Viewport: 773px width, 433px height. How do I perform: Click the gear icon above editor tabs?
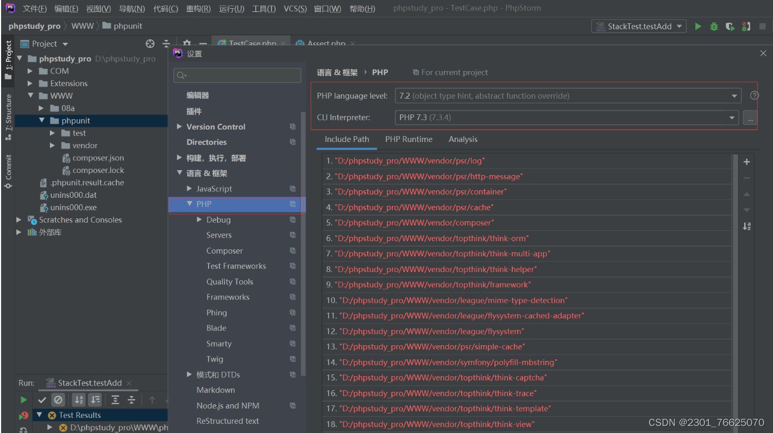click(x=187, y=44)
